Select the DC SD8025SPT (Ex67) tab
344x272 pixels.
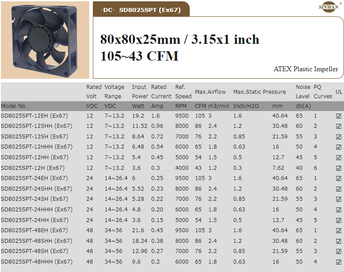click(141, 10)
